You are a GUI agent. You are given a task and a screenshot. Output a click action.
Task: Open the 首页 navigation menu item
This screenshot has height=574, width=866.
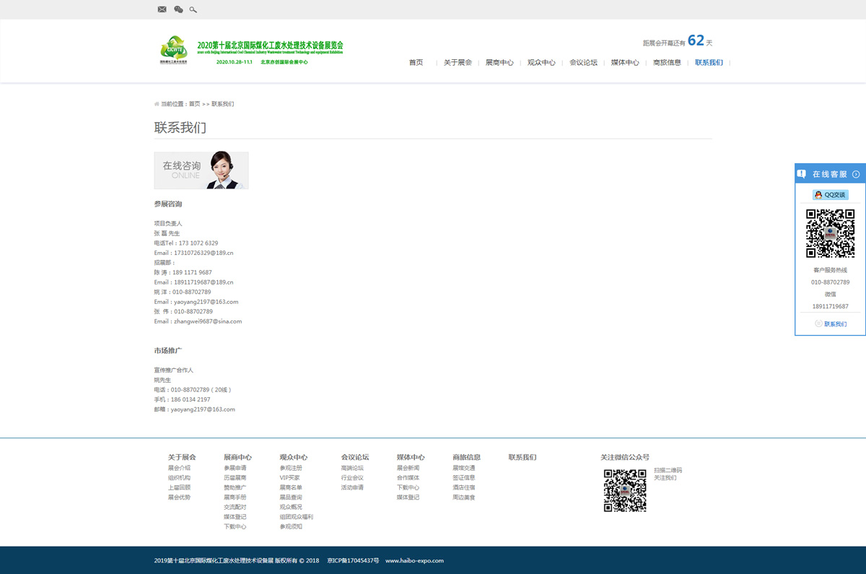[x=416, y=63]
